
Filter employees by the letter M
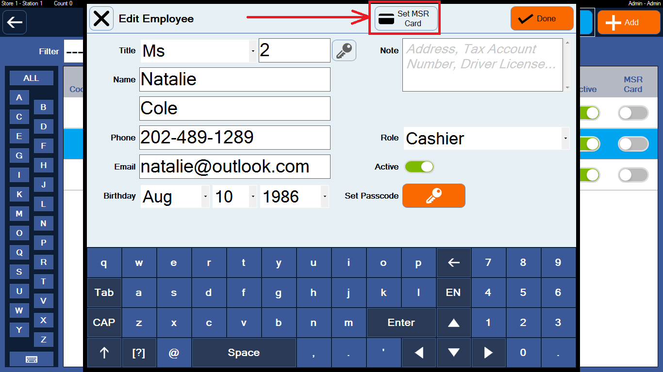19,214
